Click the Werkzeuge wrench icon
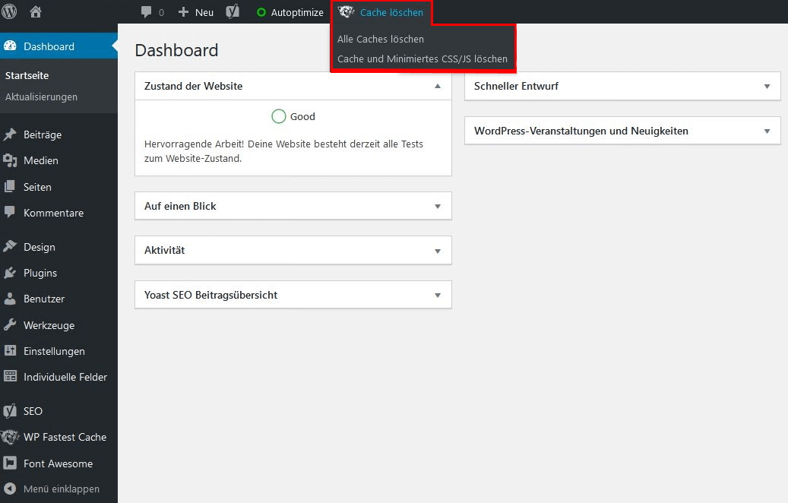788x503 pixels. (10, 324)
